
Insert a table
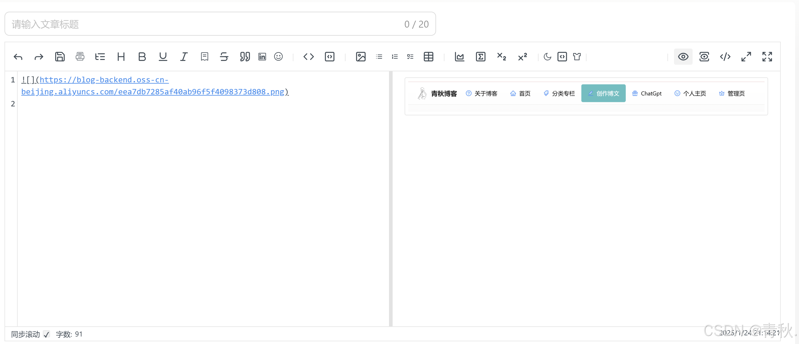tap(428, 57)
